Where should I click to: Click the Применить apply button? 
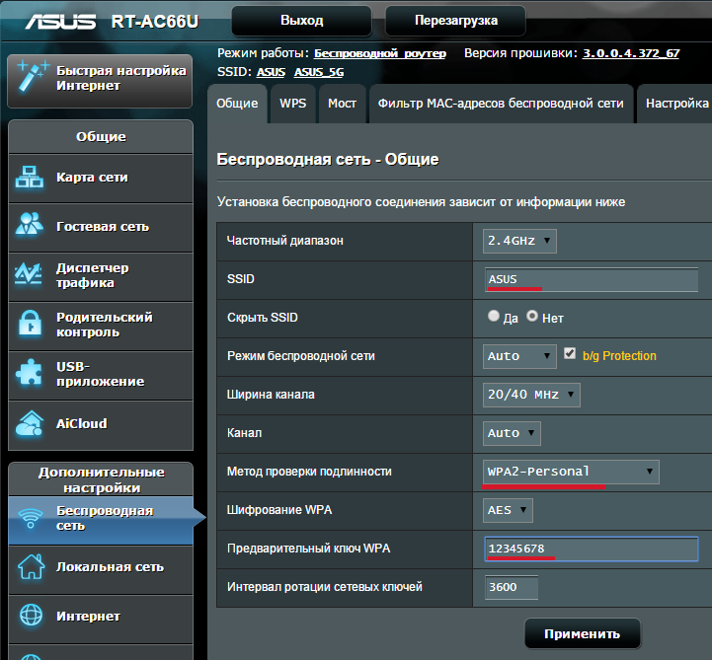click(582, 633)
